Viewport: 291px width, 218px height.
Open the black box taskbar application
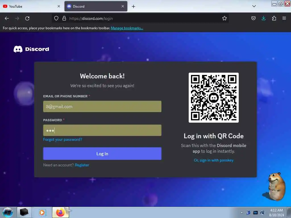[x=24, y=212]
